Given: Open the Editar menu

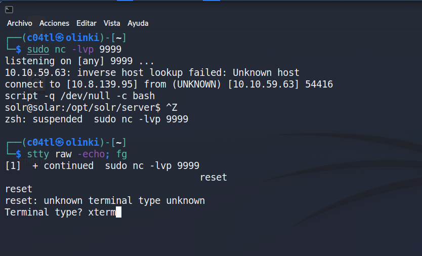Looking at the screenshot, I should (87, 23).
